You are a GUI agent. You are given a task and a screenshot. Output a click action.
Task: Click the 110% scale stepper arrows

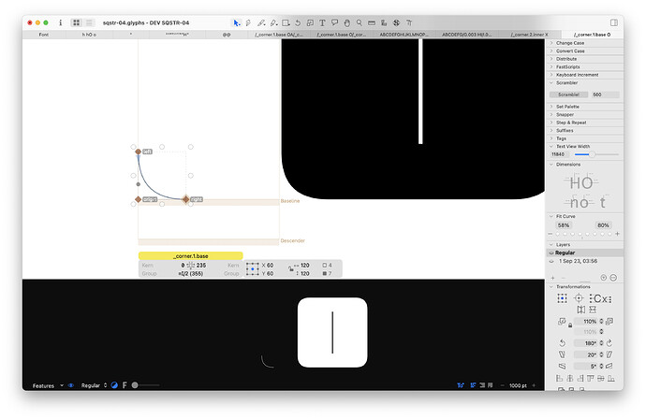point(601,321)
